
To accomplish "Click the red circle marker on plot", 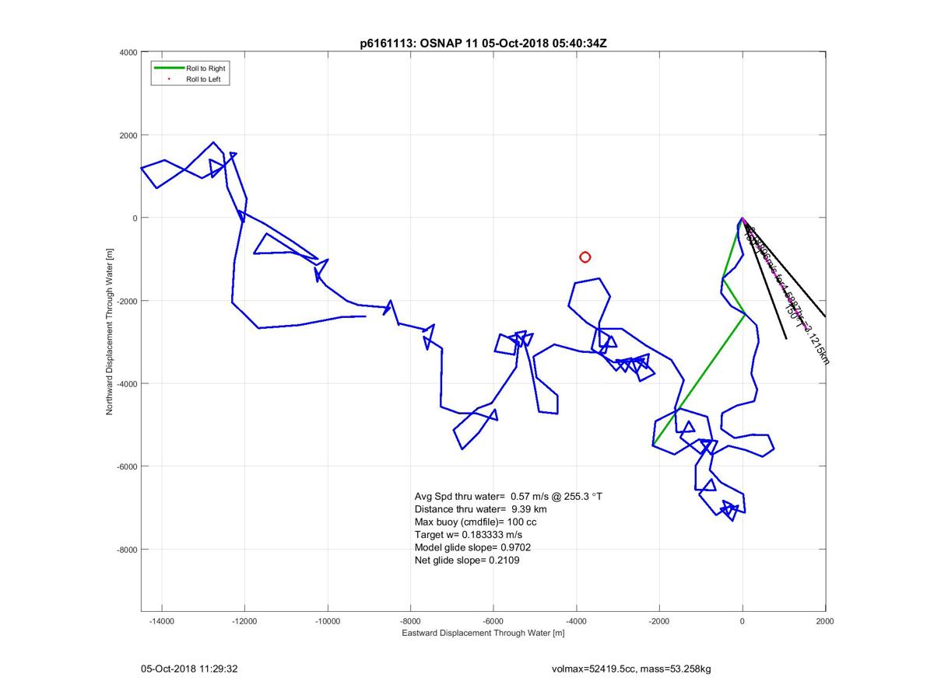I will [585, 257].
